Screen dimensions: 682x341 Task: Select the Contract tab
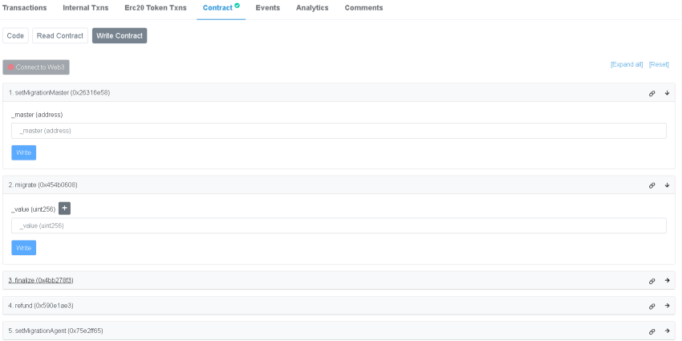221,8
